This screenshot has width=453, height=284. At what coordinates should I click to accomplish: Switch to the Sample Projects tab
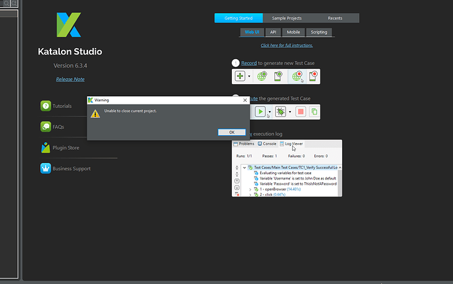(287, 18)
